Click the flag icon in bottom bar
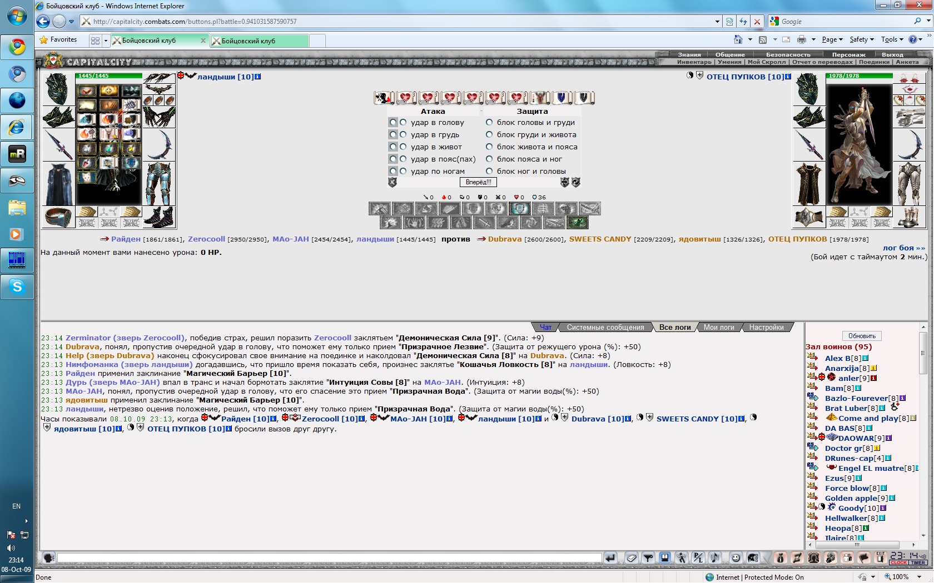Image resolution: width=934 pixels, height=583 pixels. (863, 557)
